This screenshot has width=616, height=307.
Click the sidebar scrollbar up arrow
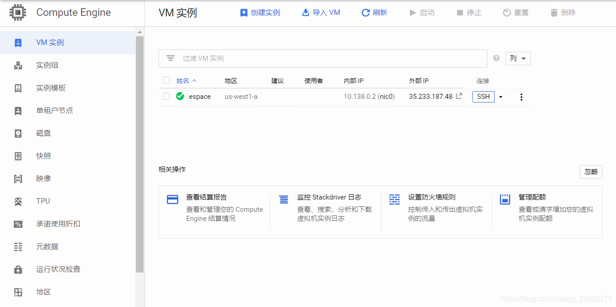pos(140,32)
